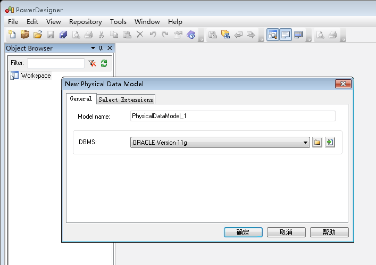
Task: Click the Delete X toolbar icon
Action: (140, 35)
